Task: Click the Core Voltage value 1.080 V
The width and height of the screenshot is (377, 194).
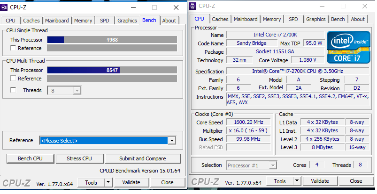Action: (x=308, y=60)
